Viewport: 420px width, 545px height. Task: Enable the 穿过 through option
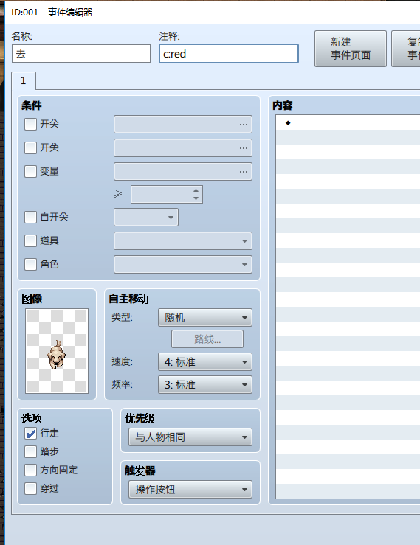[30, 489]
